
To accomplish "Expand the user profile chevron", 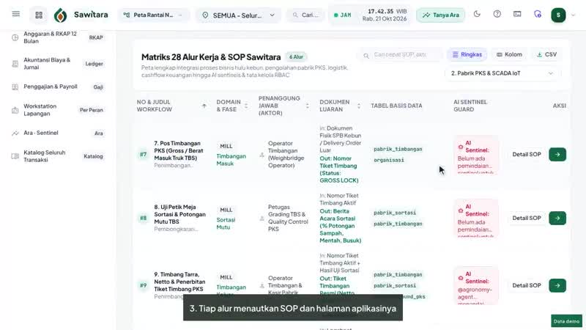I will tap(574, 15).
